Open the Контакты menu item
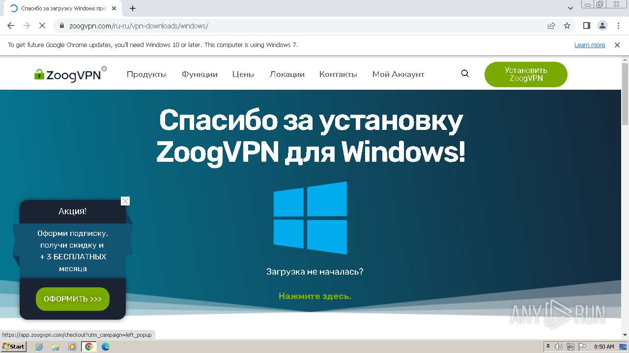The width and height of the screenshot is (629, 353). [x=338, y=75]
